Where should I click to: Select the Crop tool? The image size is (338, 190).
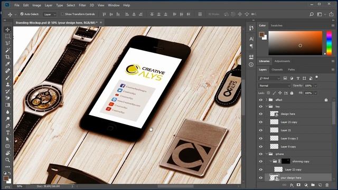click(7, 57)
